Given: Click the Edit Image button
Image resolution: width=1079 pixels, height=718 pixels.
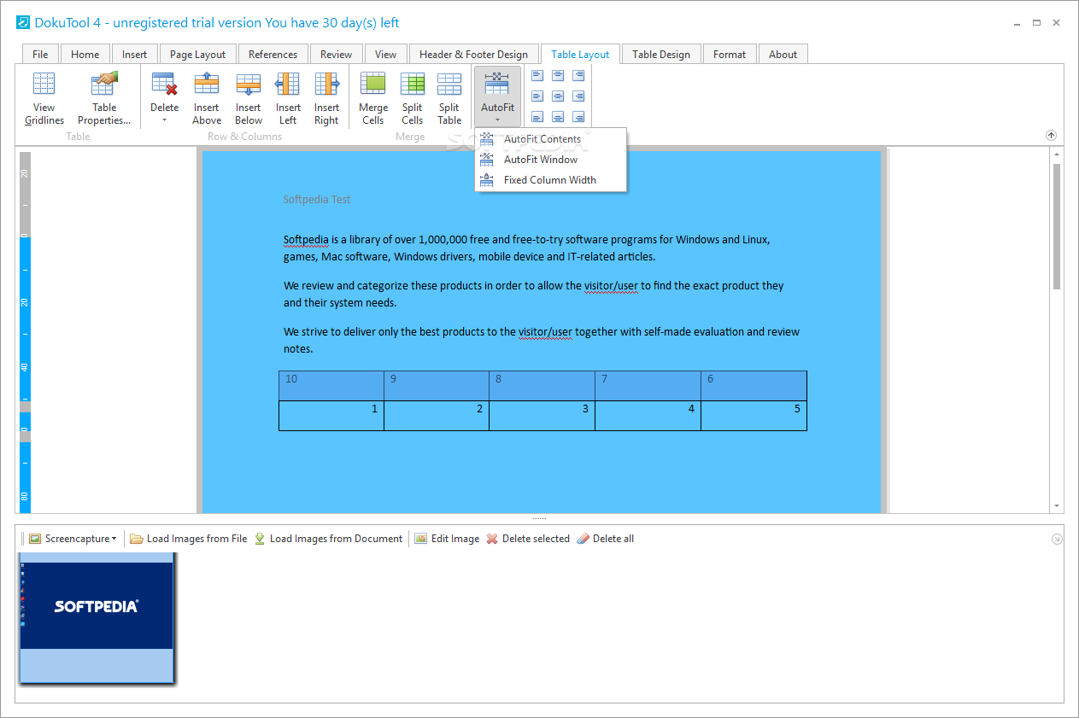Looking at the screenshot, I should tap(447, 539).
